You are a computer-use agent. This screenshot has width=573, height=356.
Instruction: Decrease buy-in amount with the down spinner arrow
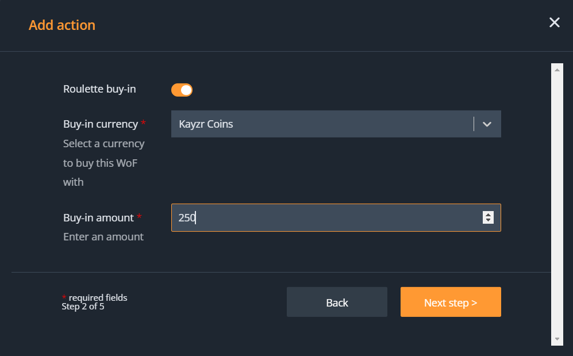point(489,221)
